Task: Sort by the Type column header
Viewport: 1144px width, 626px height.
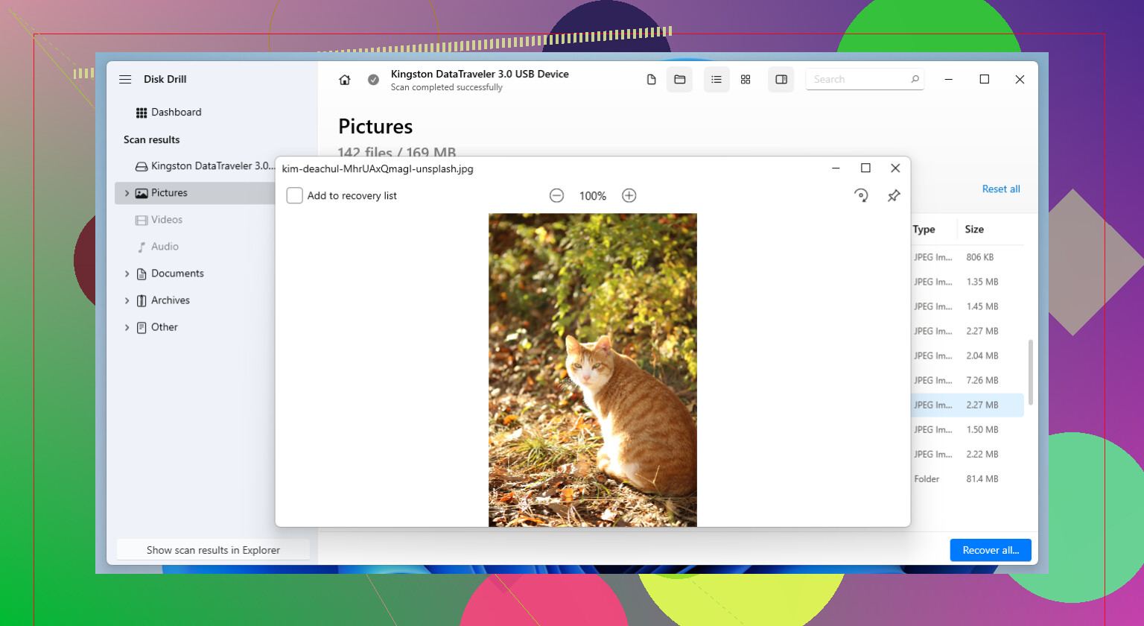Action: (924, 230)
